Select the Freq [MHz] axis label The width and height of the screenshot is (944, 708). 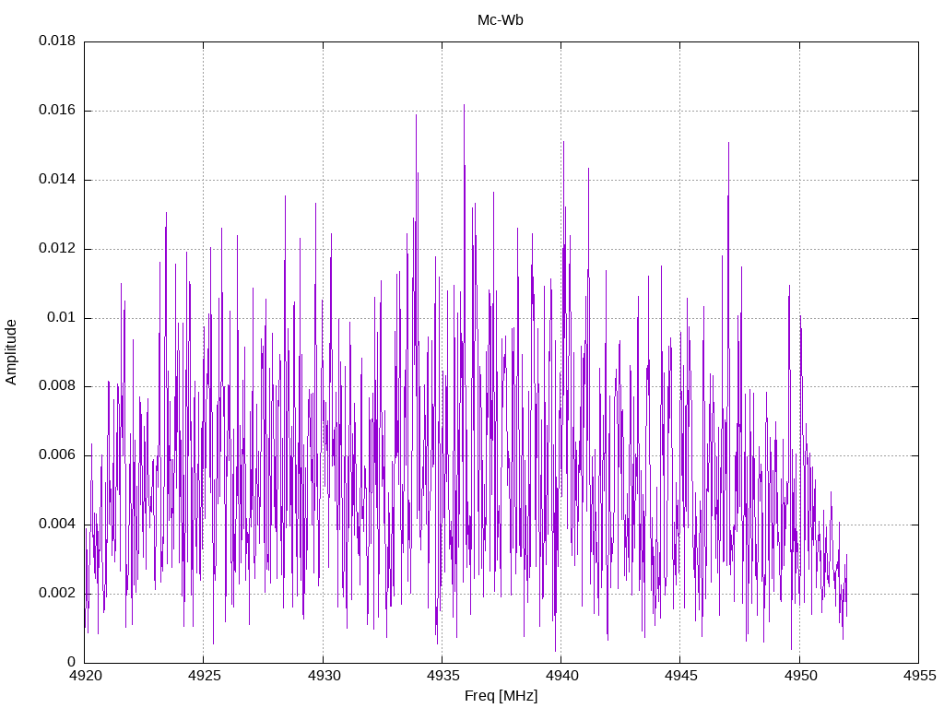(501, 696)
